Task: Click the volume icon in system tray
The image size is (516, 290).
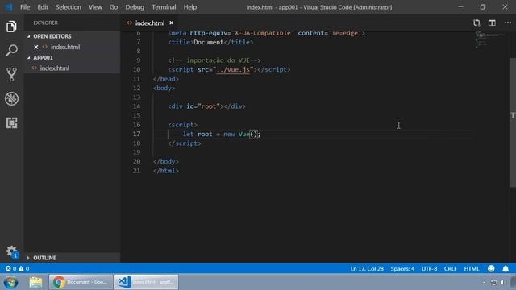Action: pyautogui.click(x=503, y=283)
